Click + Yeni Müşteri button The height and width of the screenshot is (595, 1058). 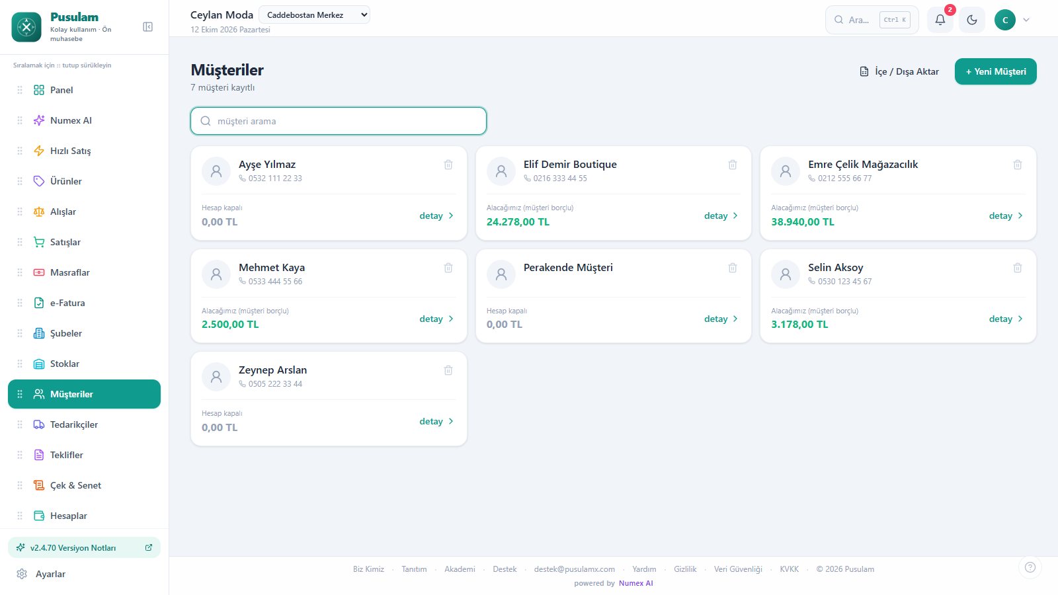point(995,71)
